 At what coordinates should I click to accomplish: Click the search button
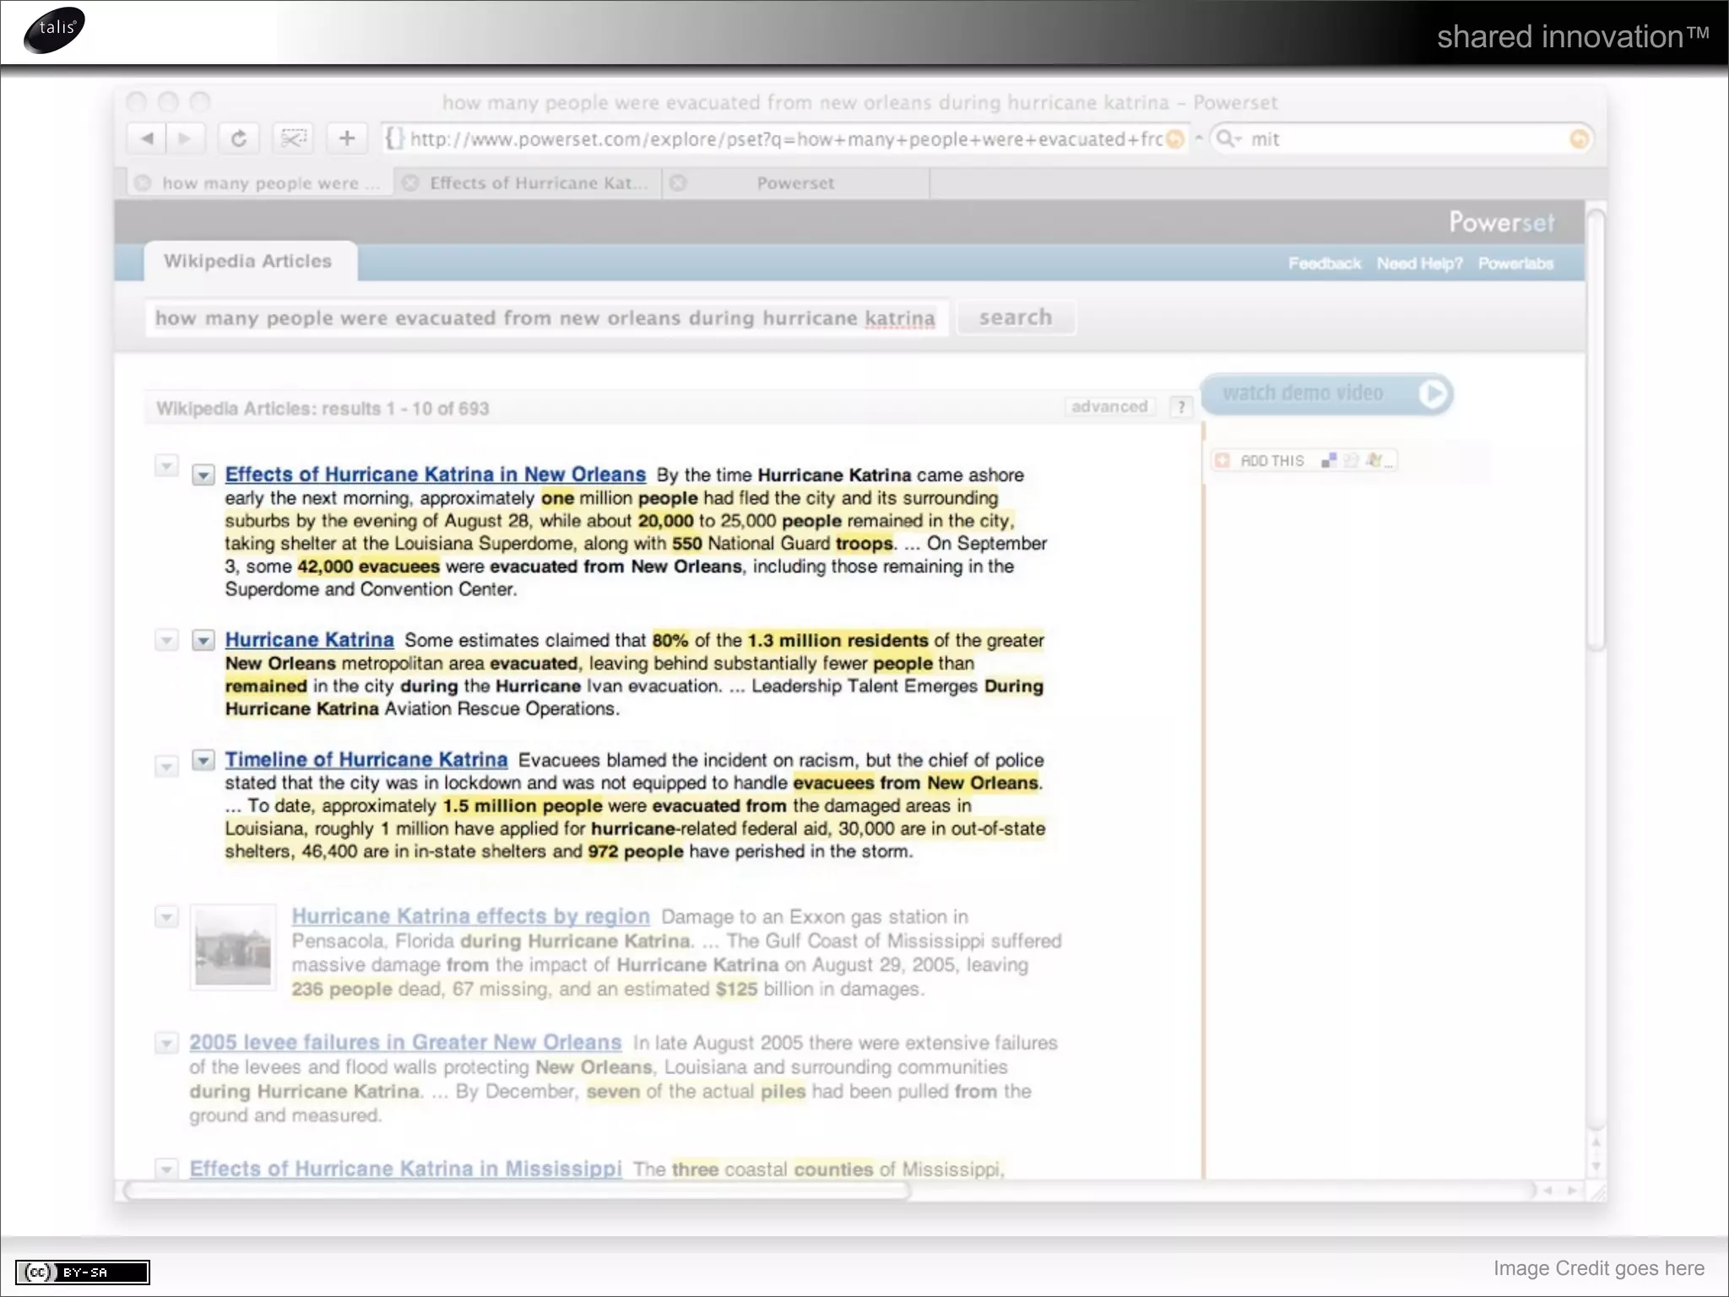coord(1016,317)
